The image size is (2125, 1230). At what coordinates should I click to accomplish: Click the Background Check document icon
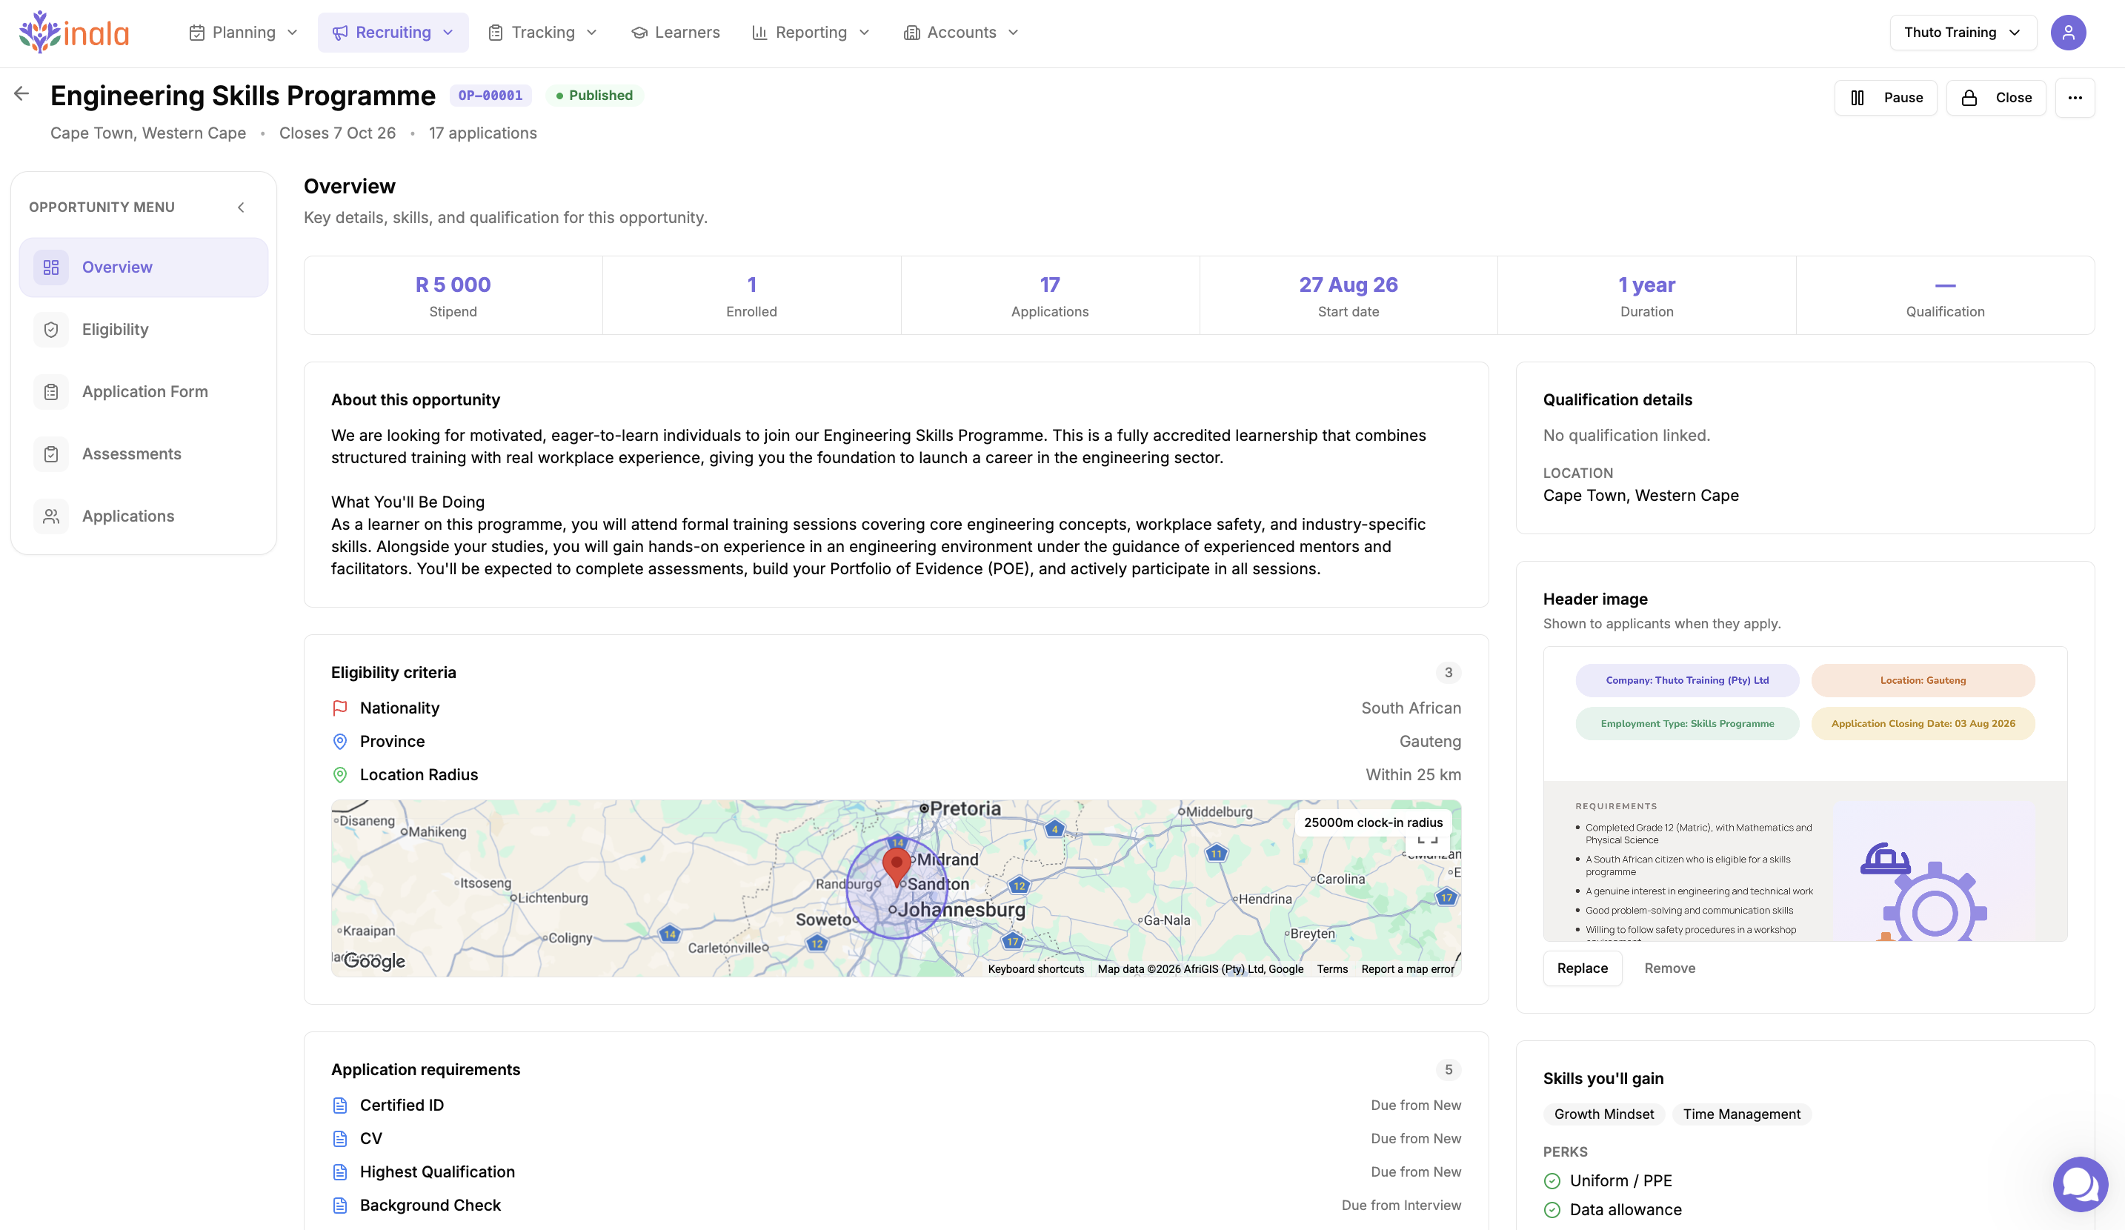click(x=340, y=1206)
